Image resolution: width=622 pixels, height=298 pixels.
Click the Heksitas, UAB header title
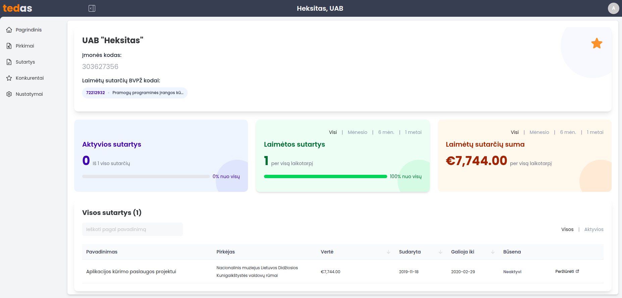pos(320,8)
